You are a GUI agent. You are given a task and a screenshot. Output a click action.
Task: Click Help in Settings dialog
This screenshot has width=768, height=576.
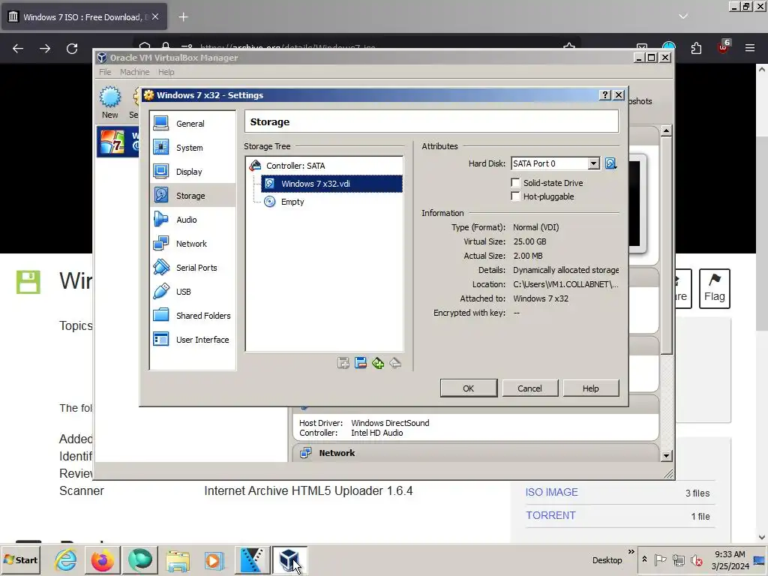pos(591,388)
